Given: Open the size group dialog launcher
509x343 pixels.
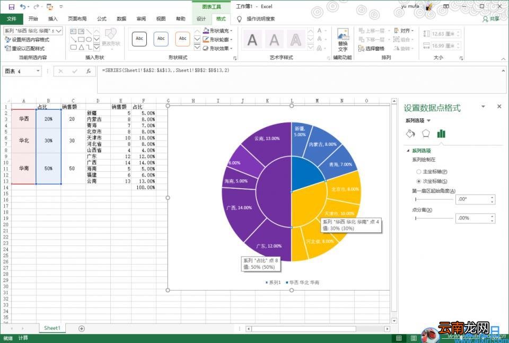Looking at the screenshot, I should 461,58.
